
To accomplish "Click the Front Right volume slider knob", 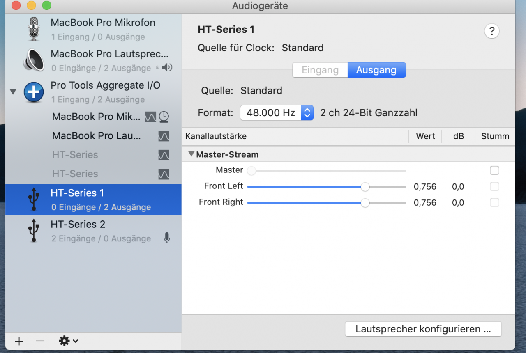I will tap(365, 203).
